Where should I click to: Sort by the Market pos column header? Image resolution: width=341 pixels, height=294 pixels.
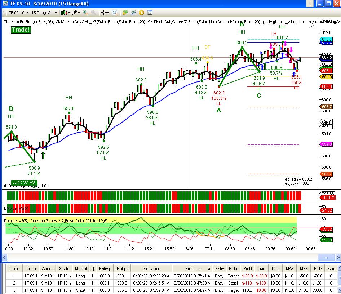coord(81,269)
